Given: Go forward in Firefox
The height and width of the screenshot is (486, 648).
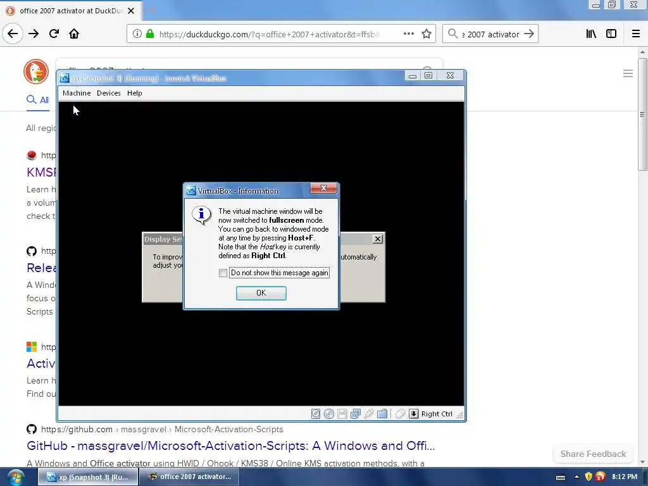Looking at the screenshot, I should 34,34.
